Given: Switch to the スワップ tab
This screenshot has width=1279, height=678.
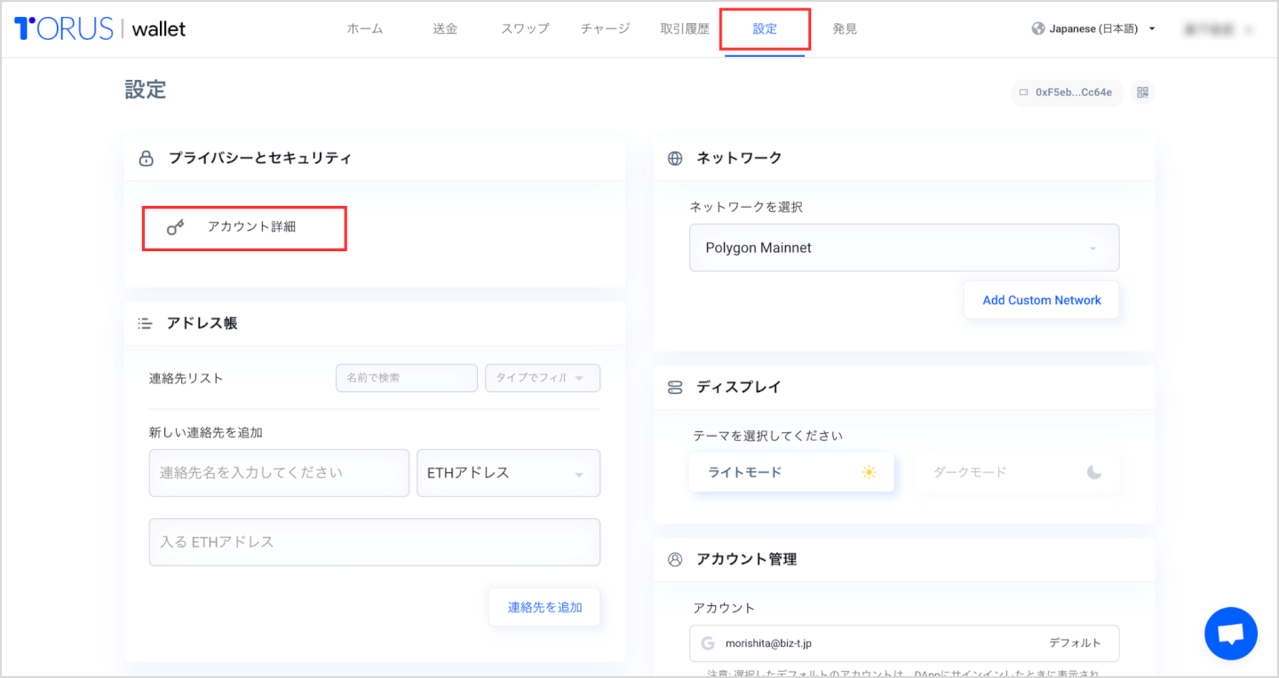Looking at the screenshot, I should click(524, 28).
